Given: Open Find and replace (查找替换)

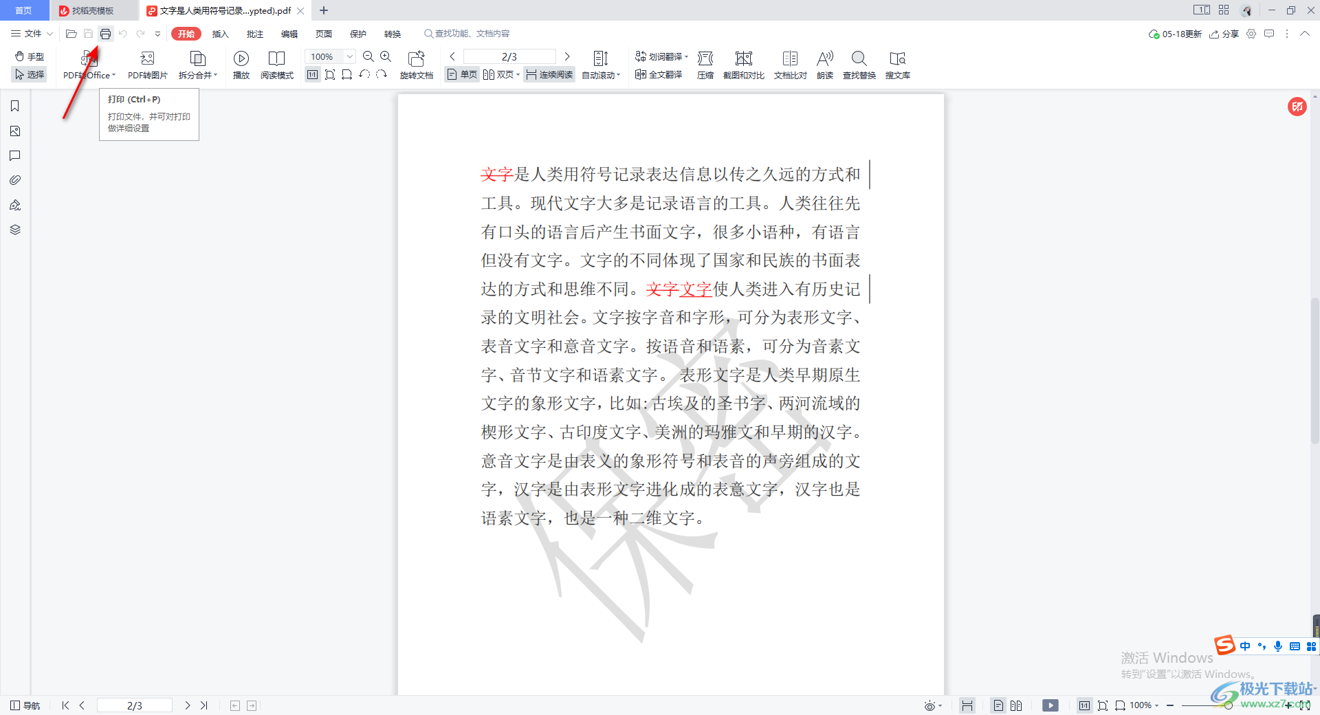Looking at the screenshot, I should click(x=859, y=65).
